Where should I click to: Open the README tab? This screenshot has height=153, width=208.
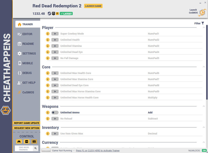[x=26, y=44]
